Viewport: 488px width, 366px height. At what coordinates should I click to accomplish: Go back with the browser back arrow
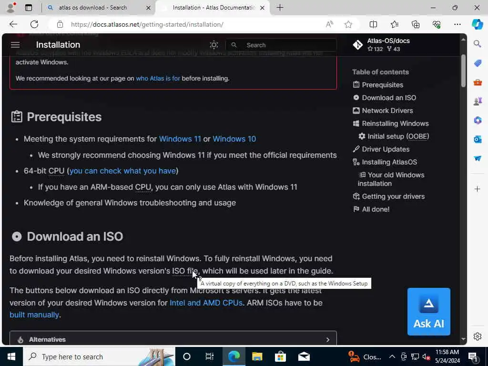pyautogui.click(x=13, y=24)
